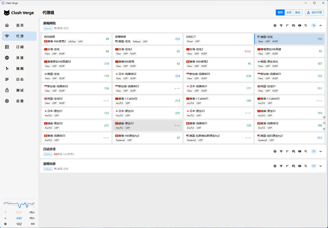Toggle the eye icon in 顺畅网络 header

(300, 25)
